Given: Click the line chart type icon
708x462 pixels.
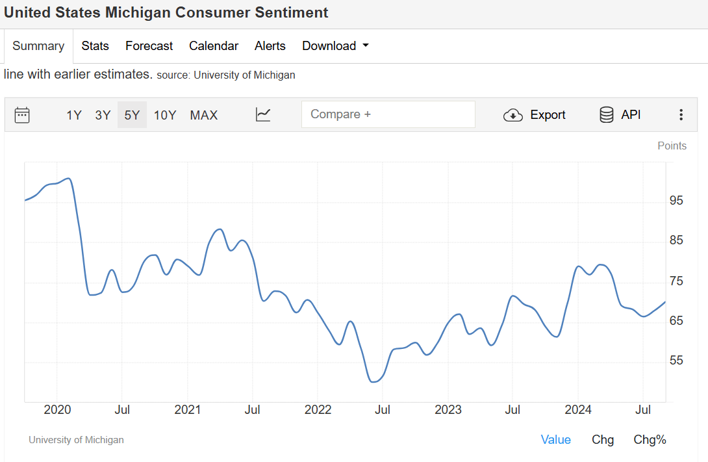Looking at the screenshot, I should (263, 115).
